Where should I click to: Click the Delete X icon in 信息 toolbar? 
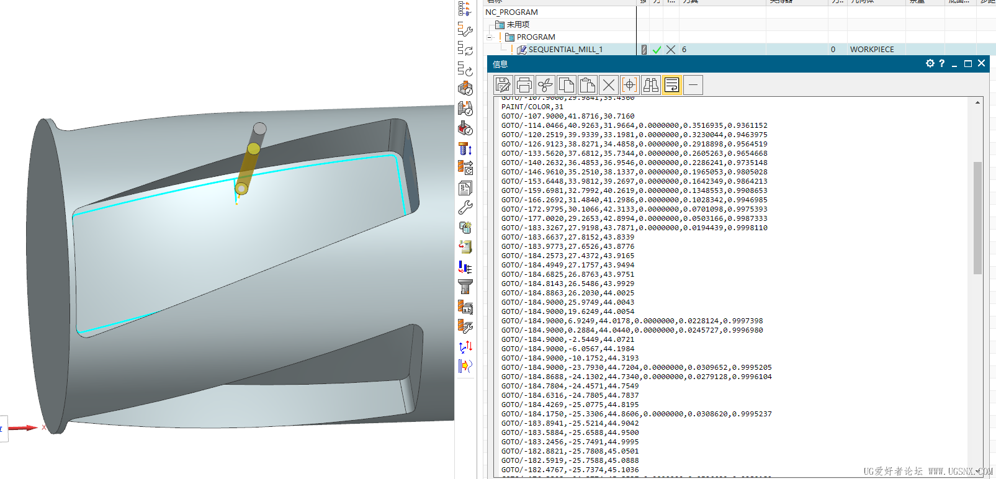click(x=609, y=85)
